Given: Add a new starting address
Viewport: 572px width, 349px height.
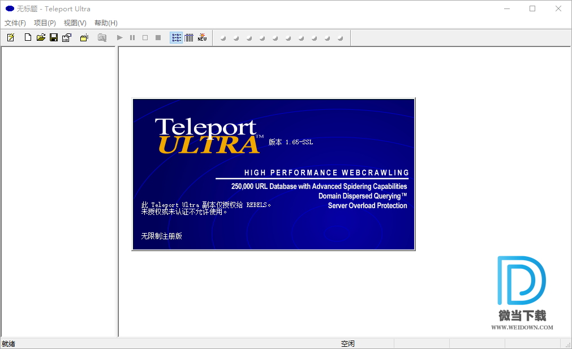Looking at the screenshot, I should click(85, 37).
